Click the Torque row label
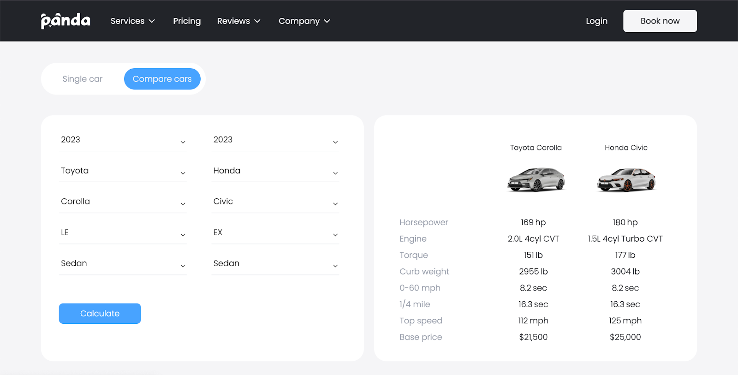The width and height of the screenshot is (738, 375). [x=414, y=255]
